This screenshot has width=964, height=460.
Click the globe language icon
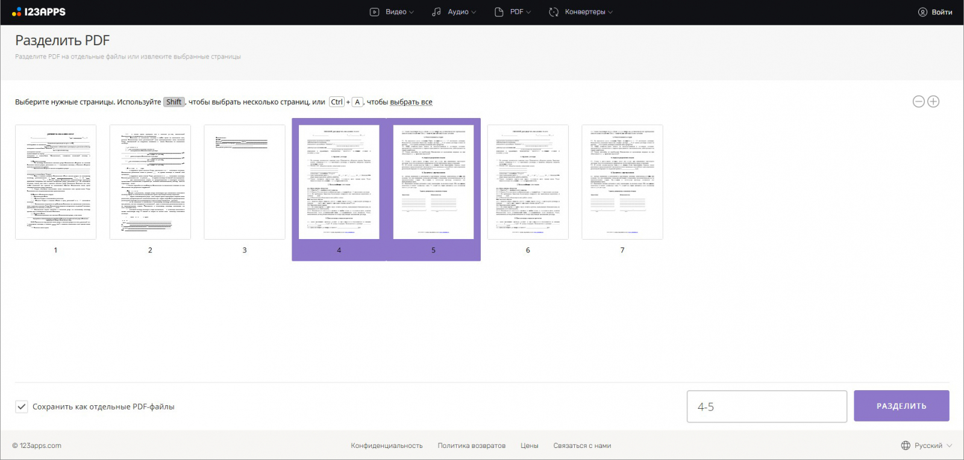(906, 446)
